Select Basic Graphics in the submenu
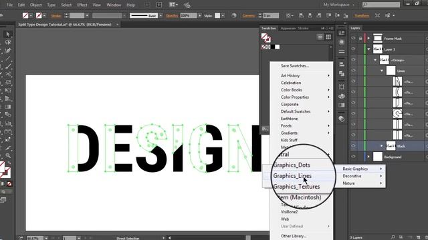 (x=360, y=169)
